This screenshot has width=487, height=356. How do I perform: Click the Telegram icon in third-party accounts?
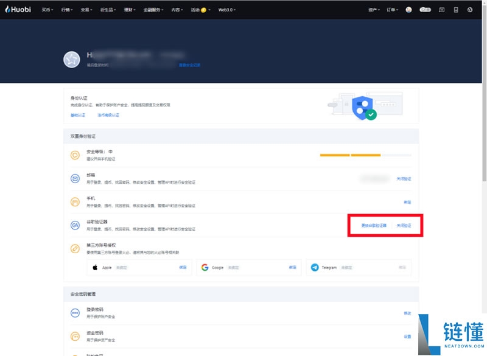click(x=315, y=267)
